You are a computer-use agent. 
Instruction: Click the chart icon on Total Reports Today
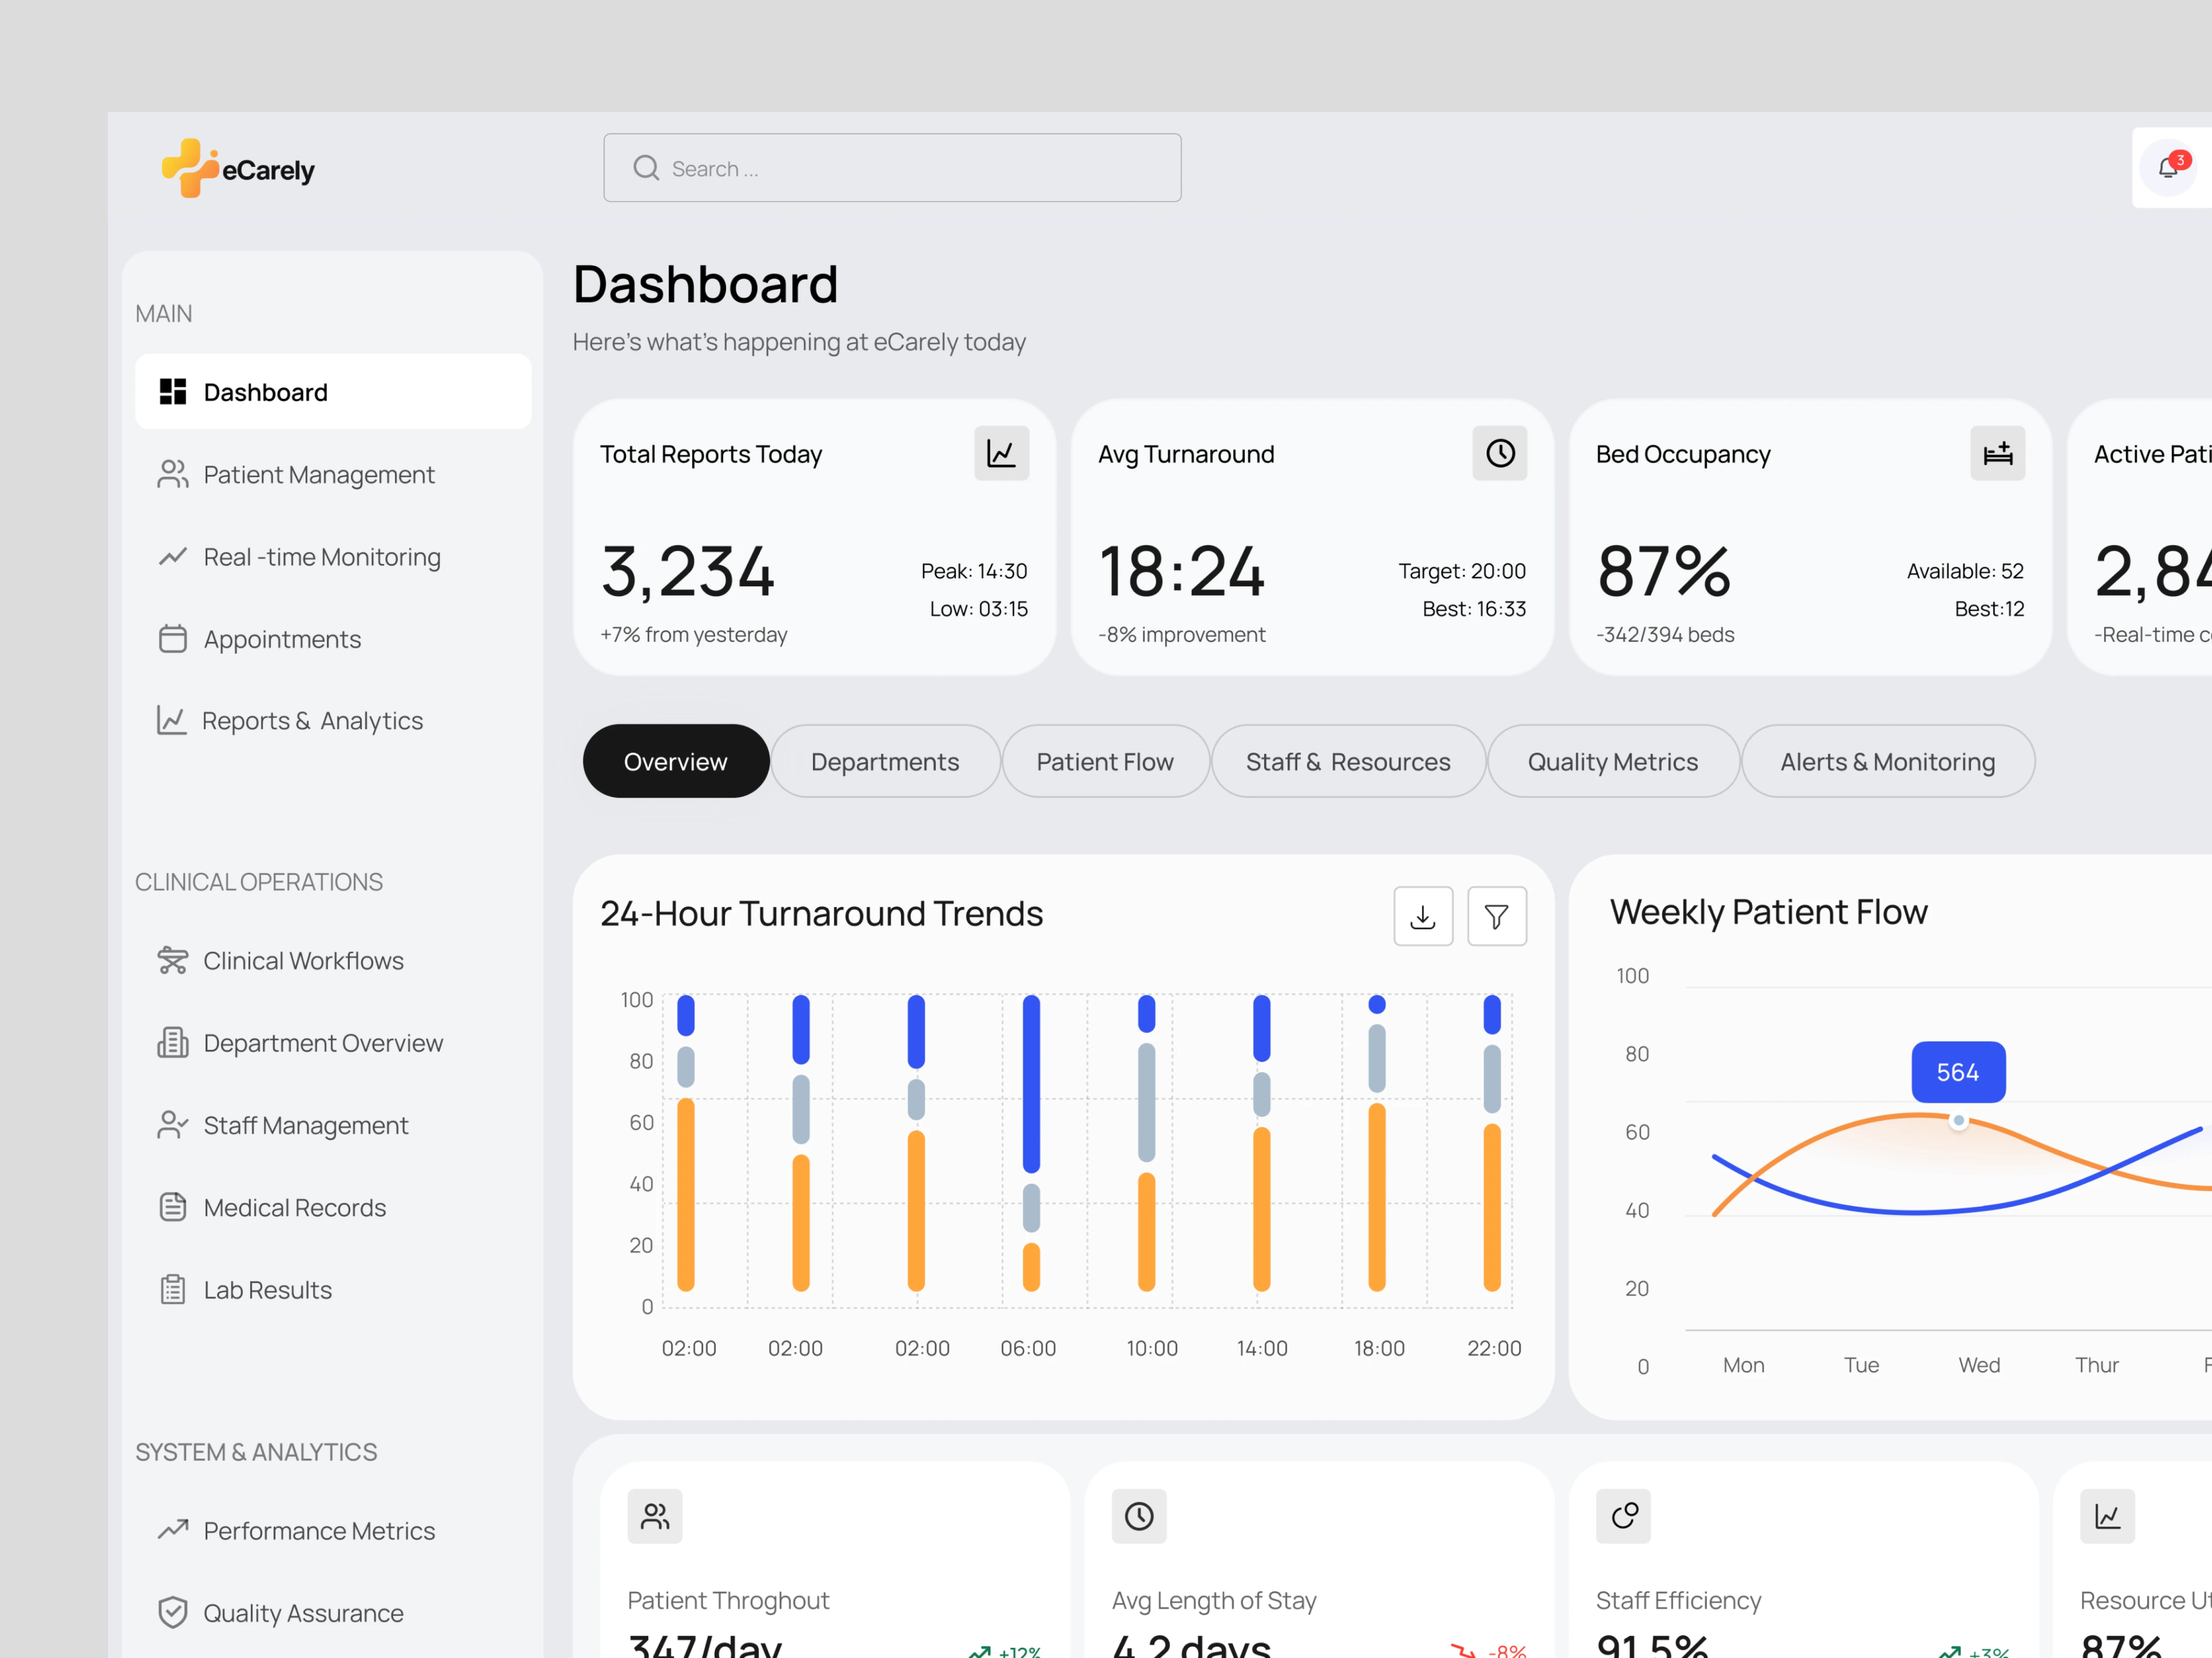click(x=1001, y=454)
